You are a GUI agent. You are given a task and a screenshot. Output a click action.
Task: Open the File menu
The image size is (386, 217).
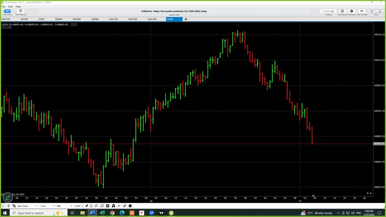point(3,7)
